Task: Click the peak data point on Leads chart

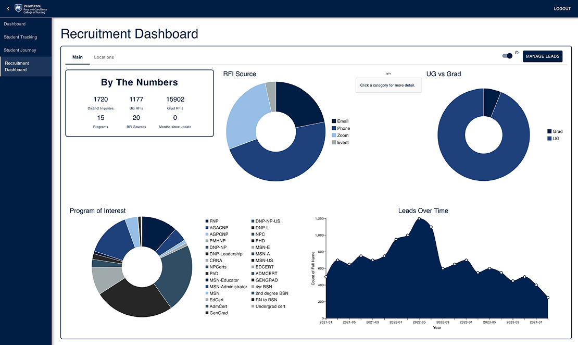Action: pos(419,218)
